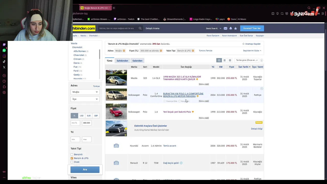327x184 pixels.
Task: Open the red Volkswagen Polo 1998 thumbnail
Action: point(116,111)
